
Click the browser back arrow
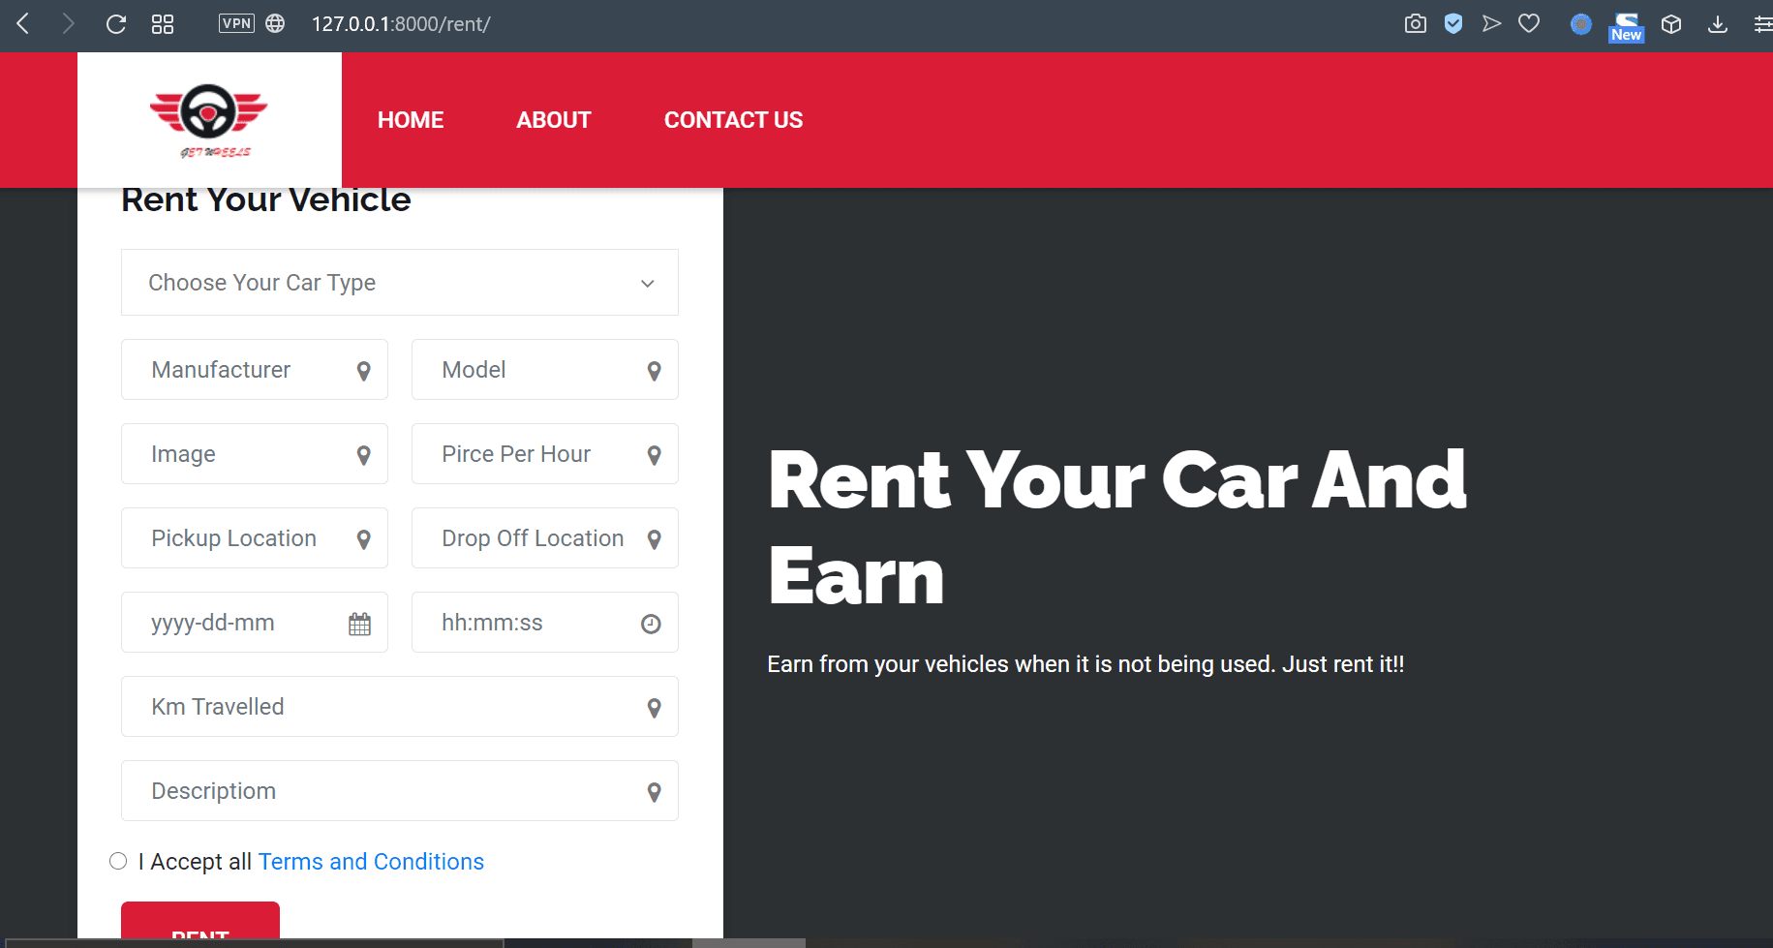24,24
